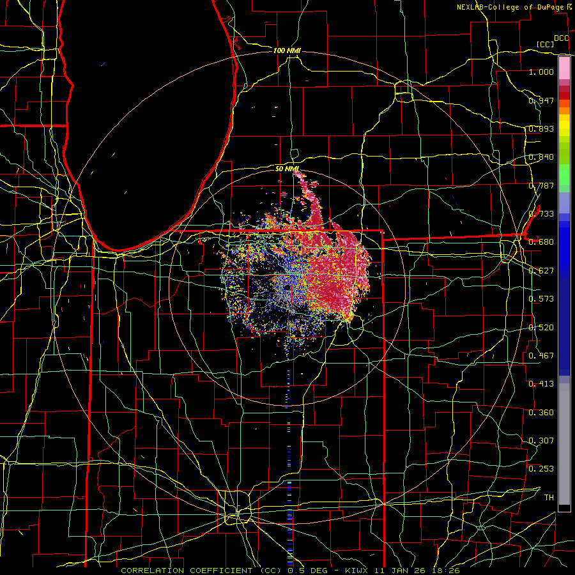
Task: Select the 0.947 scale value
Action: [x=541, y=100]
